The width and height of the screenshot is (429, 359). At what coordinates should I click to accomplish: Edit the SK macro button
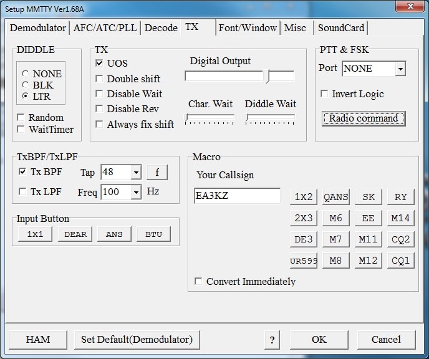point(369,196)
